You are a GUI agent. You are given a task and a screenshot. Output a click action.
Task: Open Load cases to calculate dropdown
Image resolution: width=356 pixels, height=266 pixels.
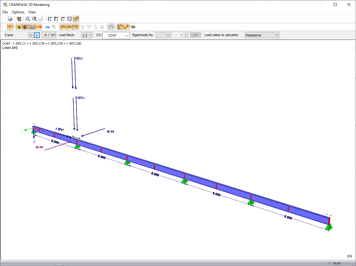[x=262, y=35]
